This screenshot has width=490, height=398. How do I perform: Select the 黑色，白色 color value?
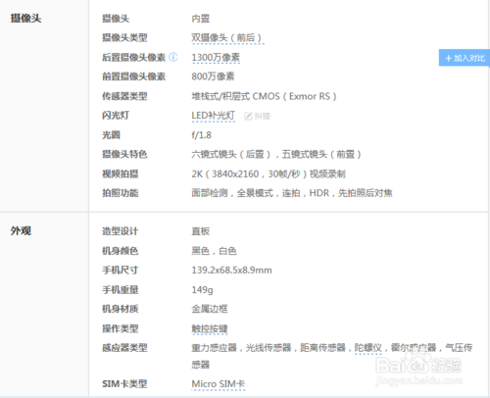214,251
